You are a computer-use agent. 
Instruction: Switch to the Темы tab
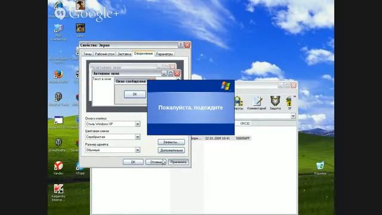click(x=88, y=54)
